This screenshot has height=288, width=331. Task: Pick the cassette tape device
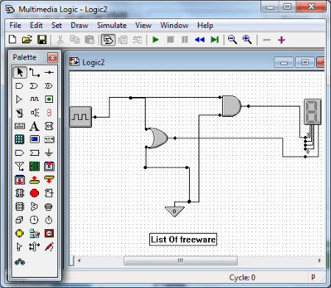click(x=49, y=140)
